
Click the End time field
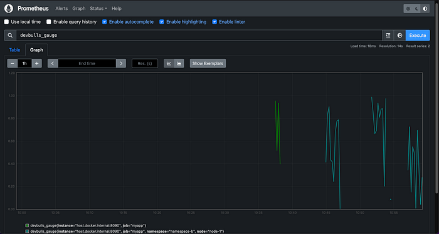[x=87, y=63]
